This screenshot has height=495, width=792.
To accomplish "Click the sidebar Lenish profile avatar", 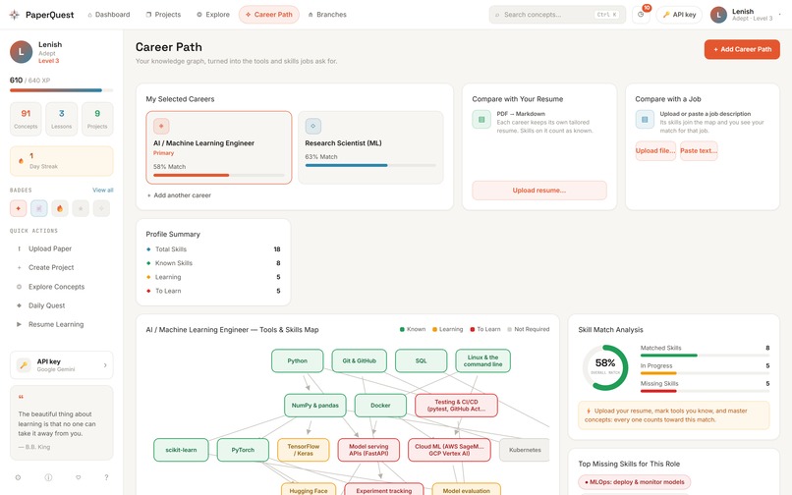I will click(x=22, y=52).
